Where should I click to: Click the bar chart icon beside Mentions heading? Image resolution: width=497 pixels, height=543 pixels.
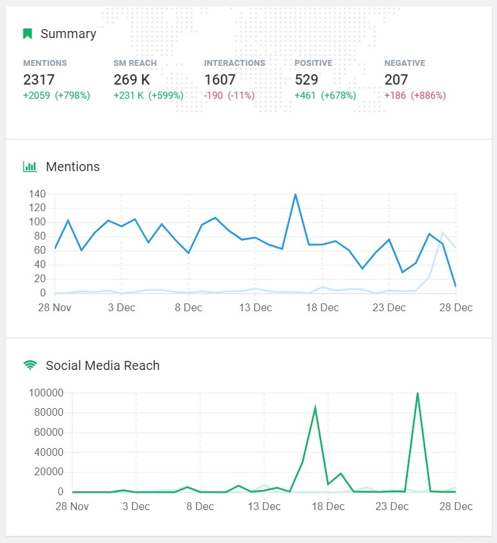coord(30,167)
